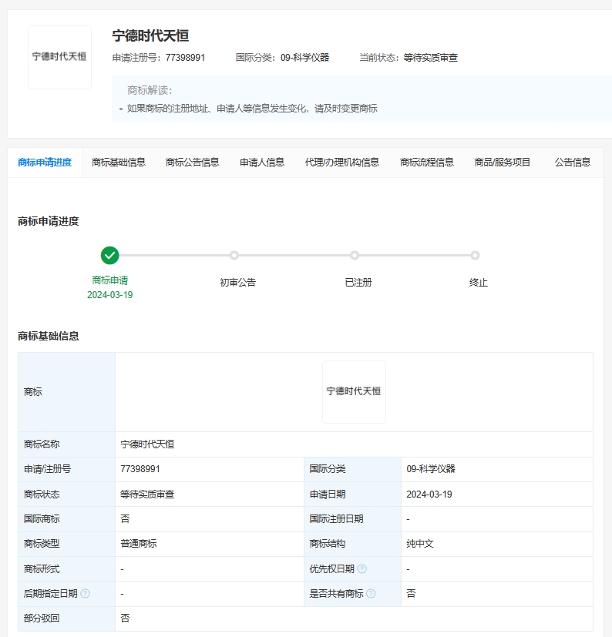Click 申请日期 value 2024-03-19 in table
Viewport: 612px width, 637px height.
(x=429, y=495)
